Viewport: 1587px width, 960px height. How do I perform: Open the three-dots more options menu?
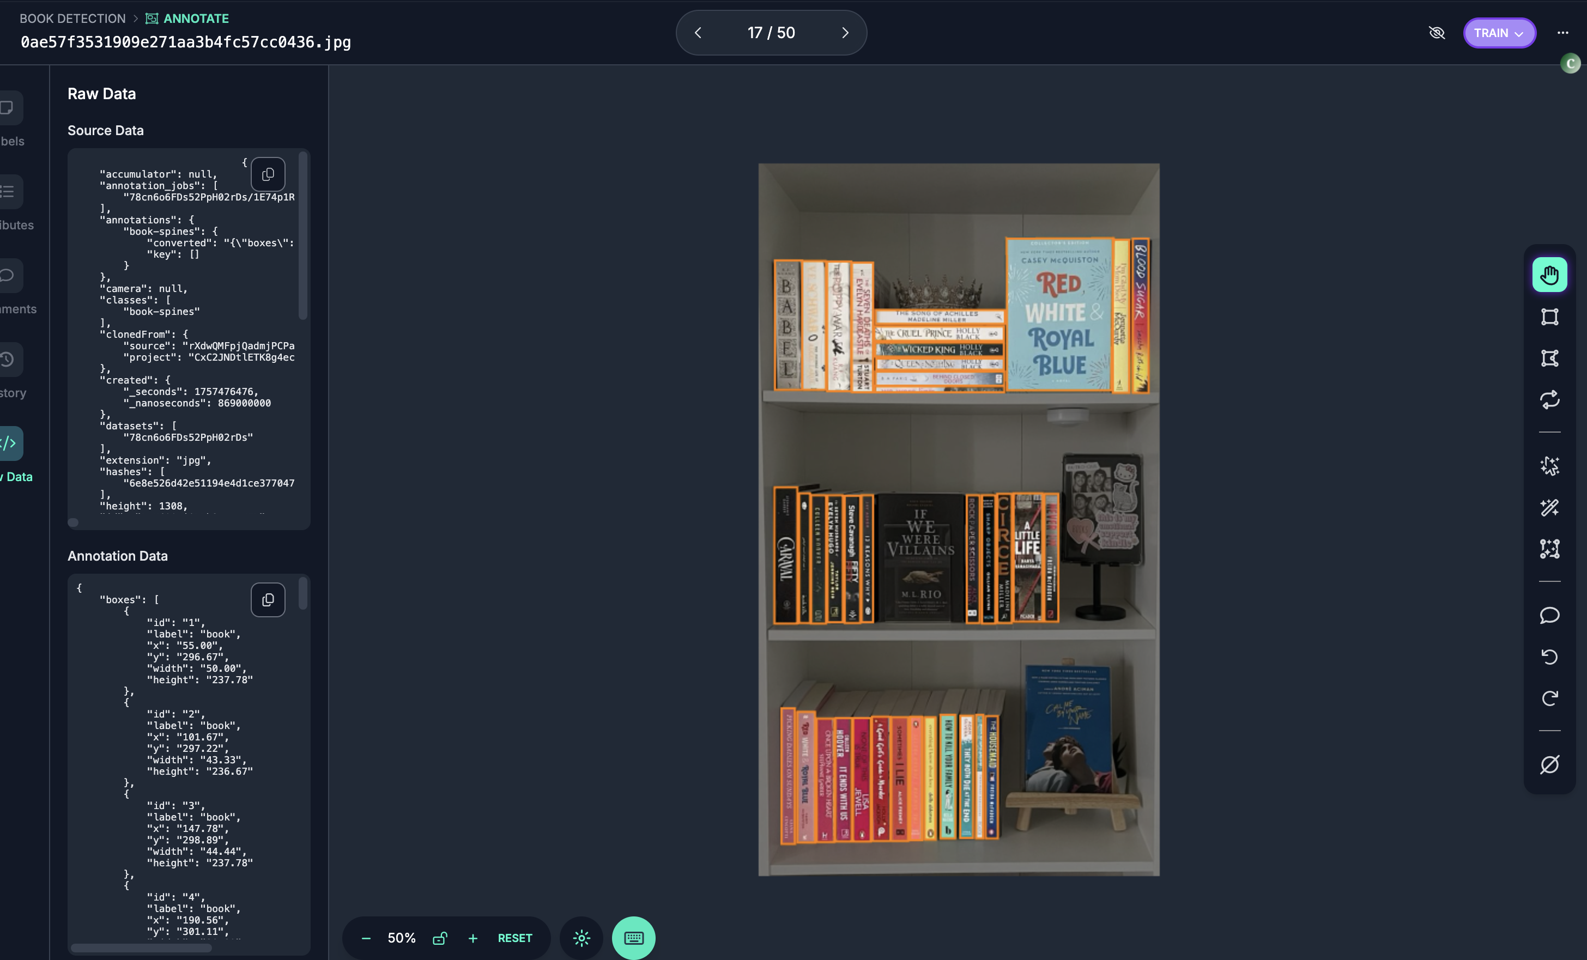point(1562,33)
